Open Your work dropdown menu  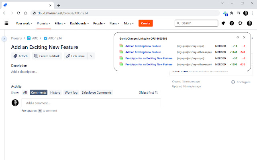(x=24, y=23)
